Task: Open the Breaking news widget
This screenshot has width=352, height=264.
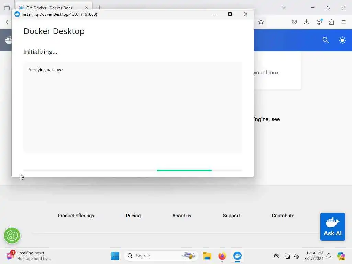Action: point(29,256)
